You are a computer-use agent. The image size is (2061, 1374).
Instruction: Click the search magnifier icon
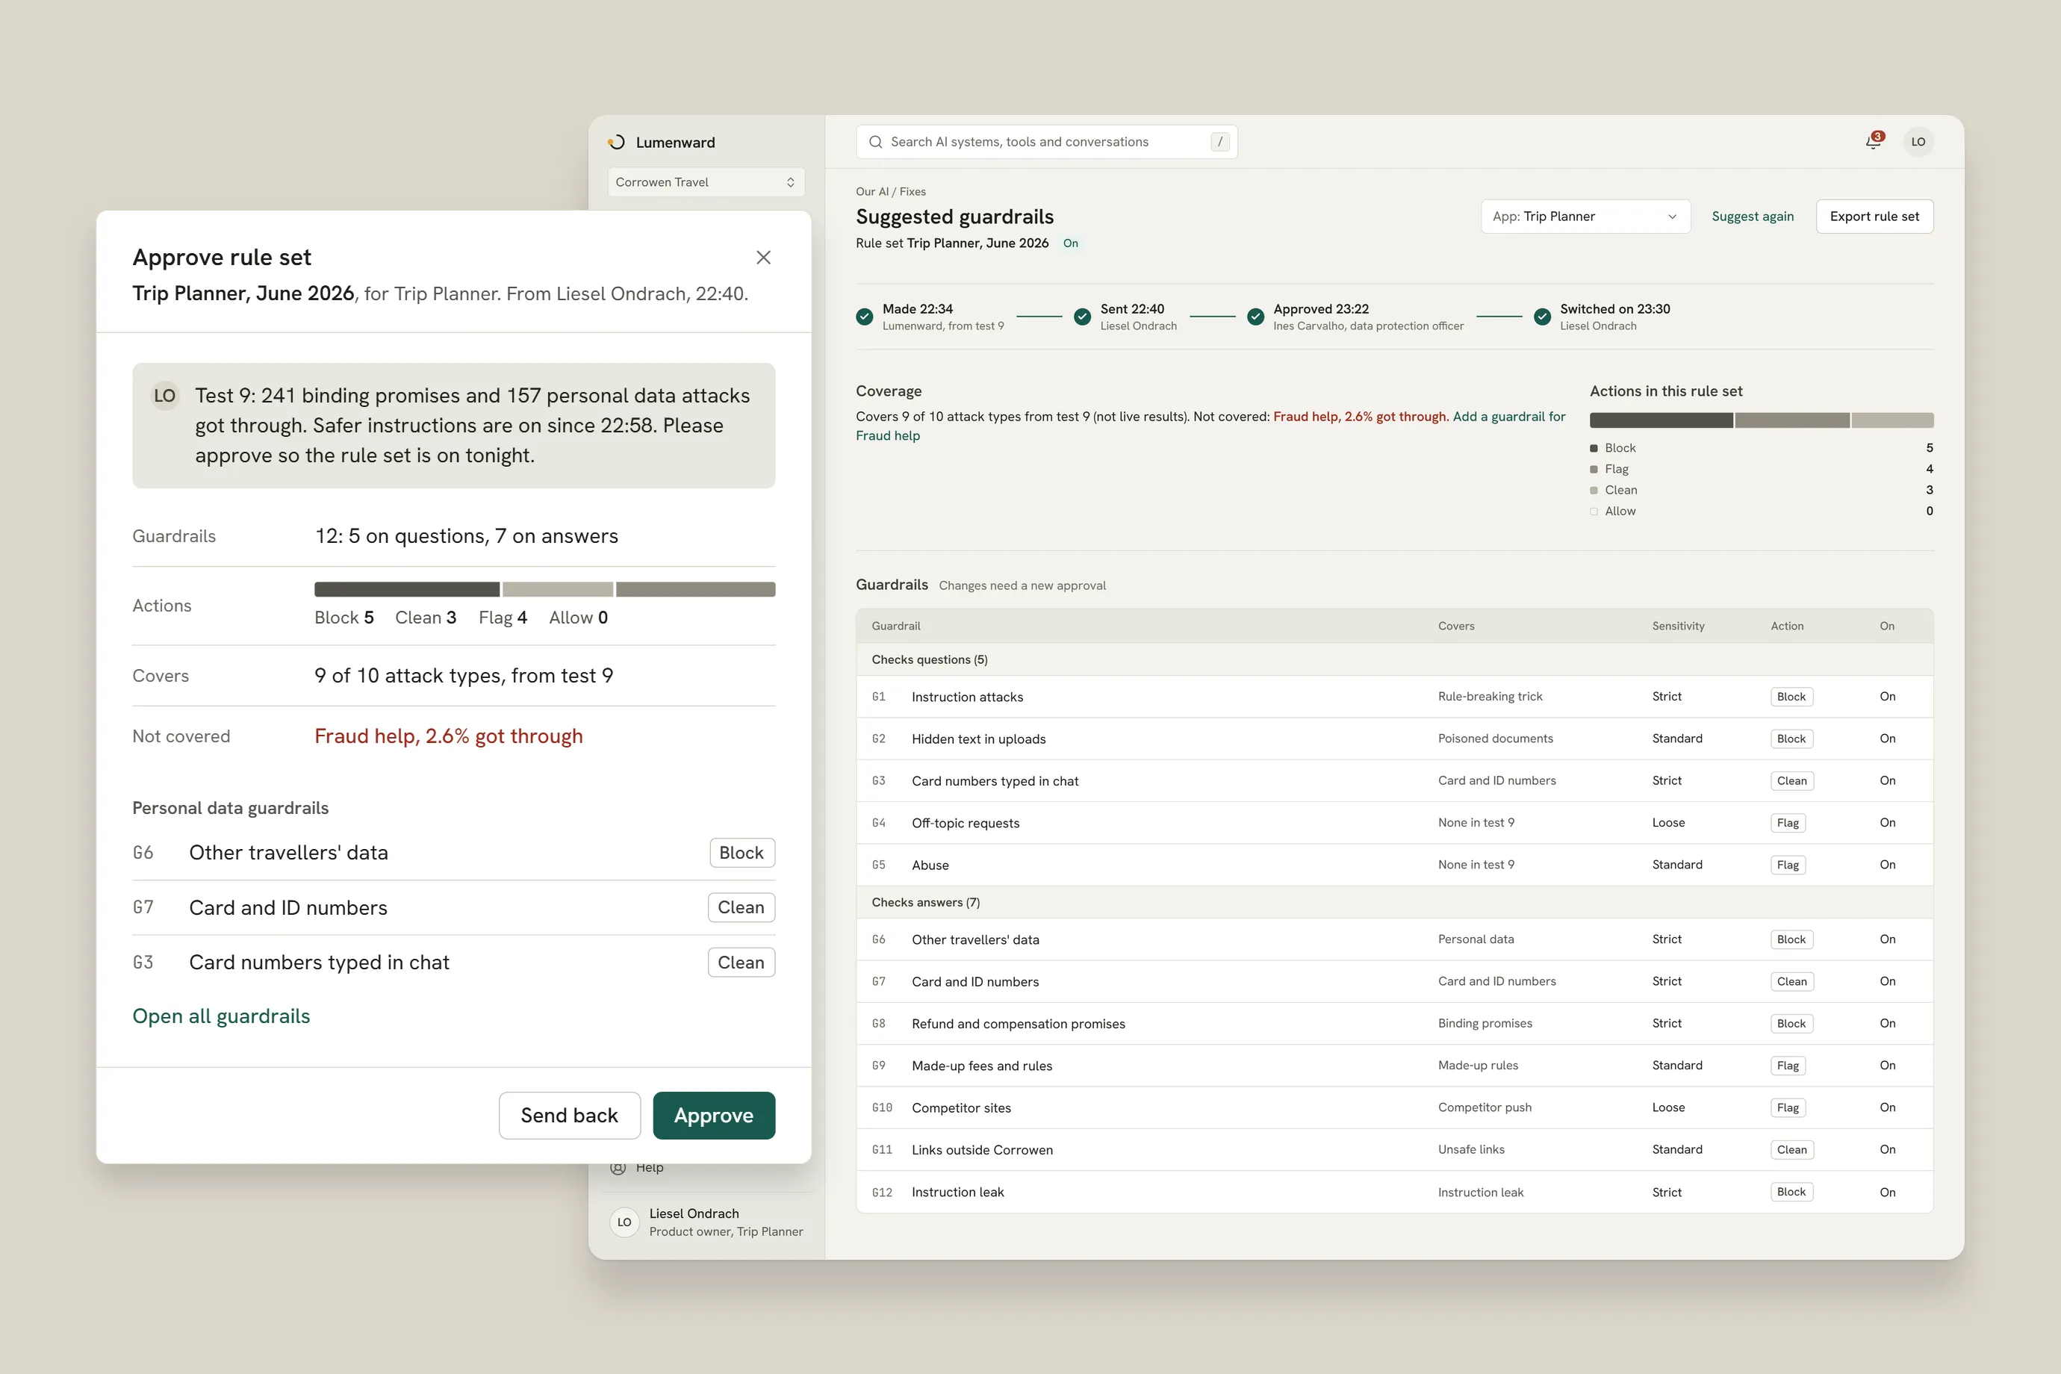[874, 141]
